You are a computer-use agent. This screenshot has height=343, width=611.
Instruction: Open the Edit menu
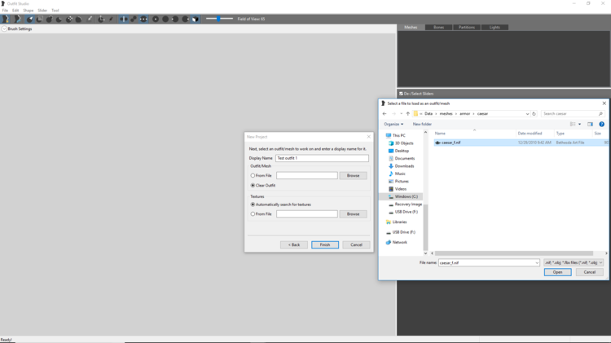[15, 11]
